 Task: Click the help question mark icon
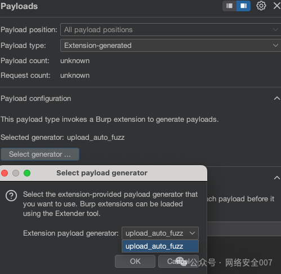click(x=11, y=196)
